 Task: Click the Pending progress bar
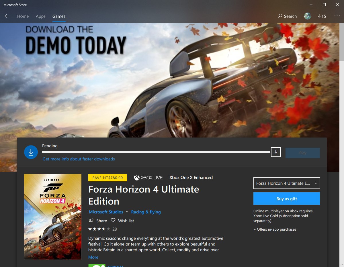(156, 152)
